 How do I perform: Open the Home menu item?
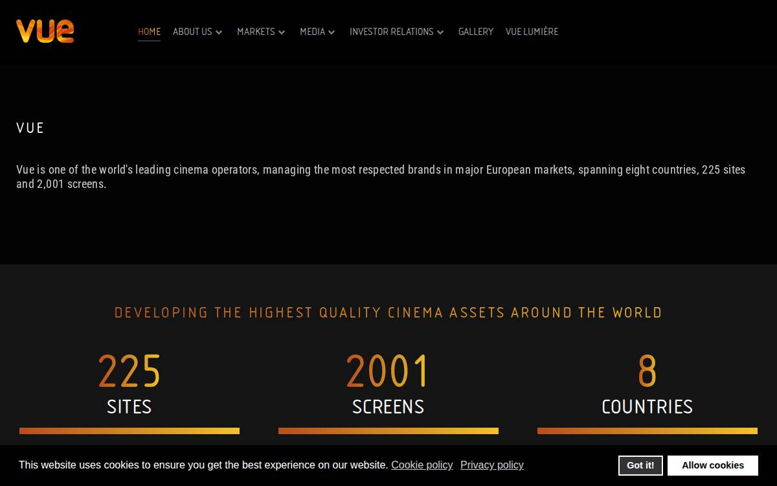tap(149, 32)
